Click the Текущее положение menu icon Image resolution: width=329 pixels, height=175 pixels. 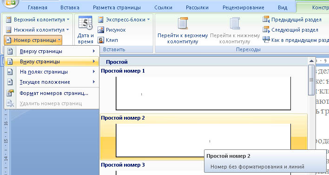pos(10,82)
